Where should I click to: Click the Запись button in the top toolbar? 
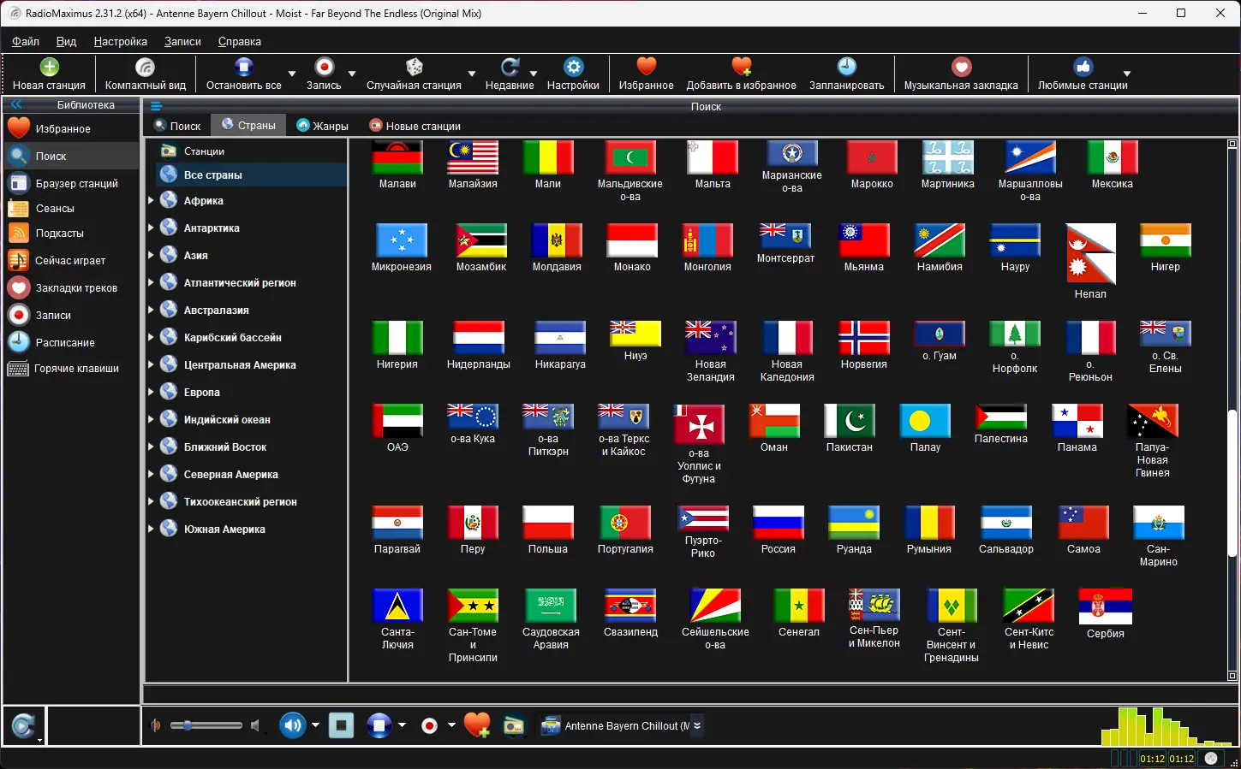(324, 74)
